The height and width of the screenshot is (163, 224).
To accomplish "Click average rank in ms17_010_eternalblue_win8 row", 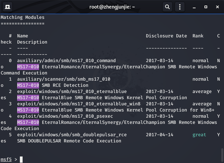I will [202, 104].
